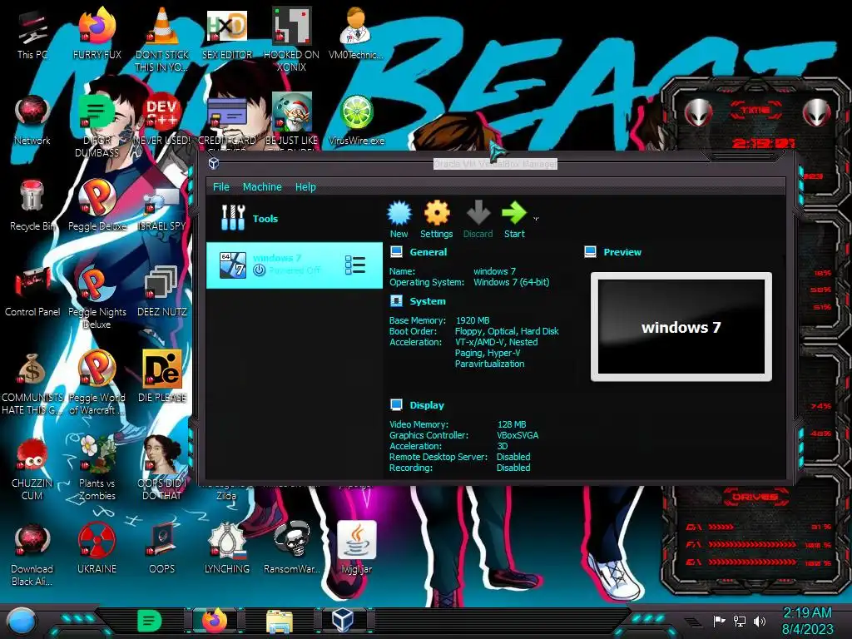
Task: Open the Dev-C++ NEVER USED icon
Action: tap(162, 120)
